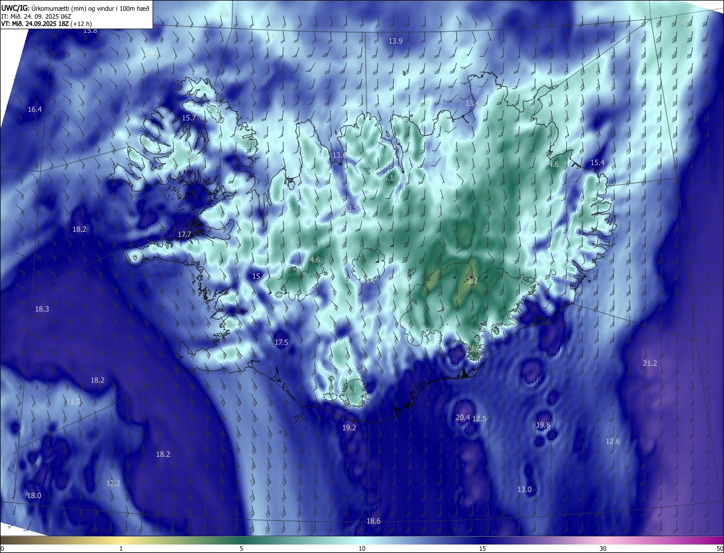Click the 18.3 value label
The height and width of the screenshot is (553, 724).
pyautogui.click(x=42, y=309)
